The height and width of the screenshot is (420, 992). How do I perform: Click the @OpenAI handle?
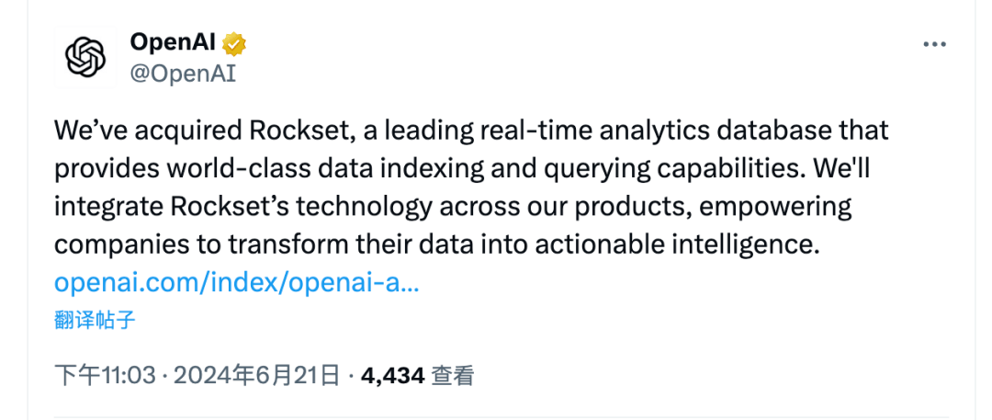(x=183, y=74)
